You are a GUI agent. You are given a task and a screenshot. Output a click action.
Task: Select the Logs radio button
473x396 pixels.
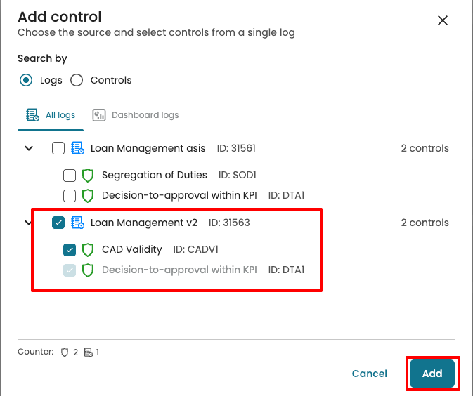[26, 80]
